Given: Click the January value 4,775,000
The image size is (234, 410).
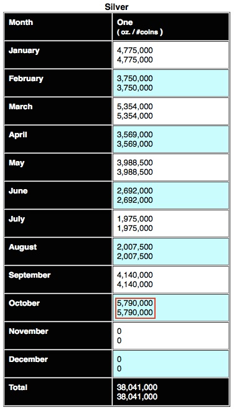Looking at the screenshot, I should pos(171,55).
